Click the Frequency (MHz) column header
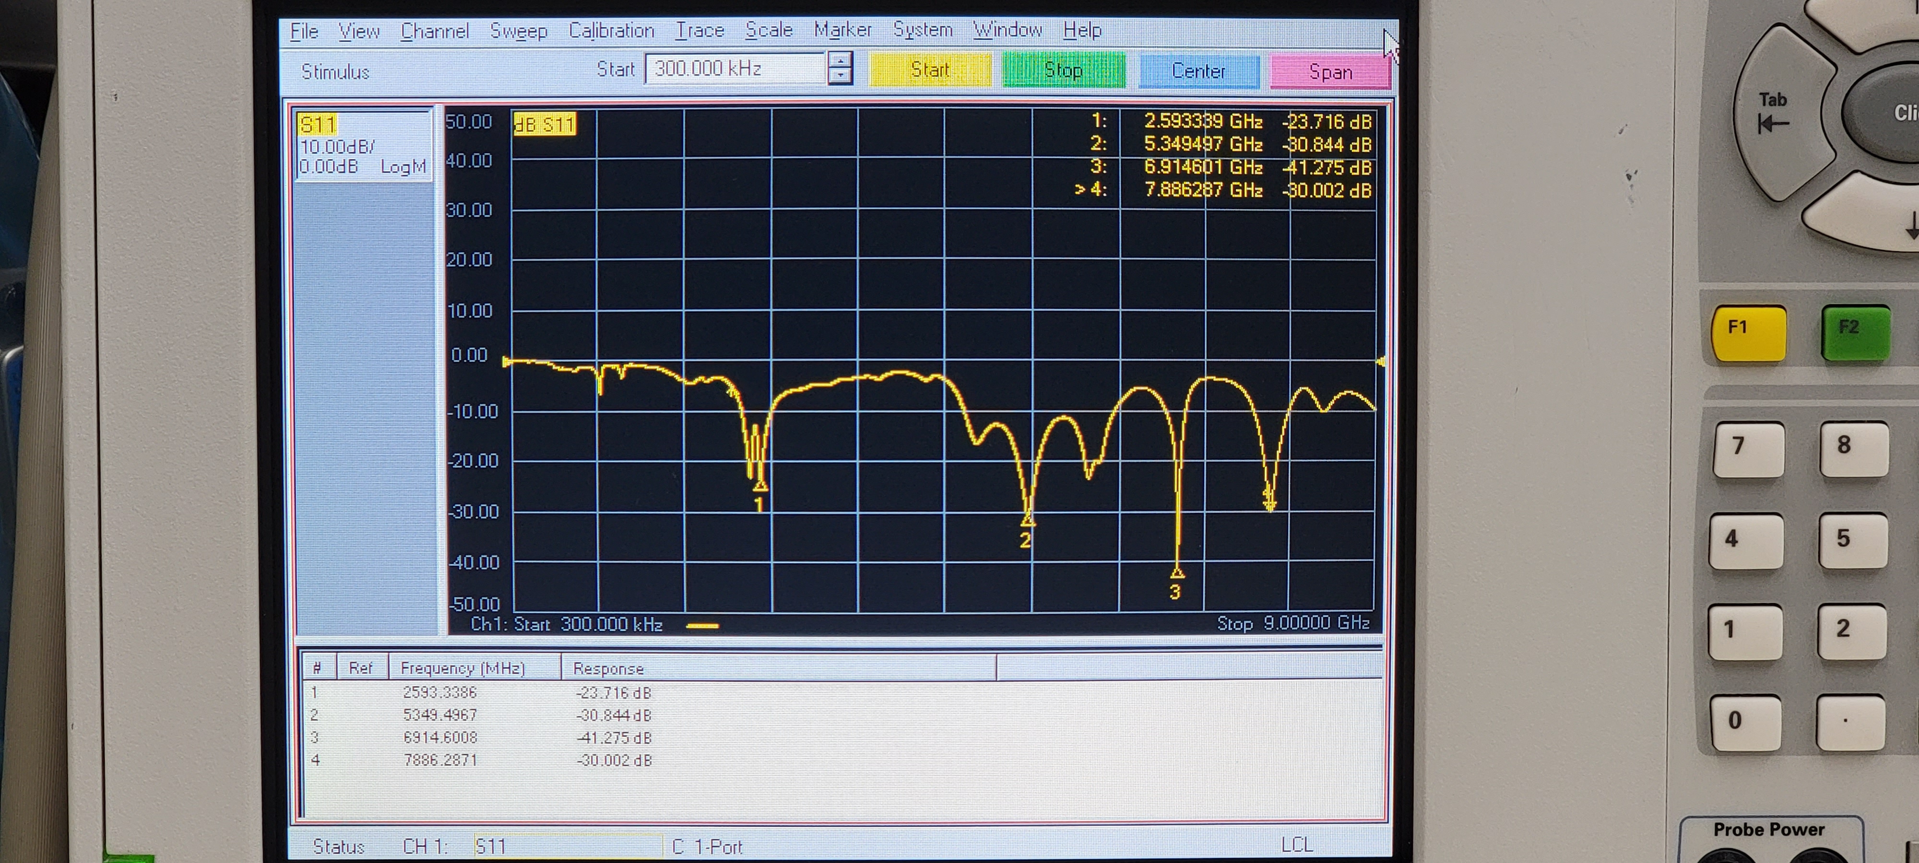Screen dimensions: 1919x863 463,668
